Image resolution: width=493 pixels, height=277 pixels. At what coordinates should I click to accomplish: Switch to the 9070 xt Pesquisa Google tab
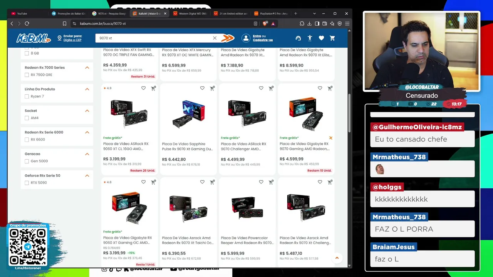pyautogui.click(x=110, y=13)
